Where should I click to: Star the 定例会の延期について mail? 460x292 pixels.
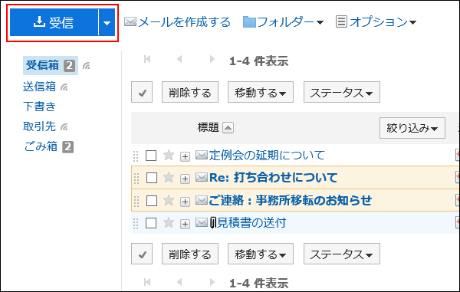click(169, 155)
